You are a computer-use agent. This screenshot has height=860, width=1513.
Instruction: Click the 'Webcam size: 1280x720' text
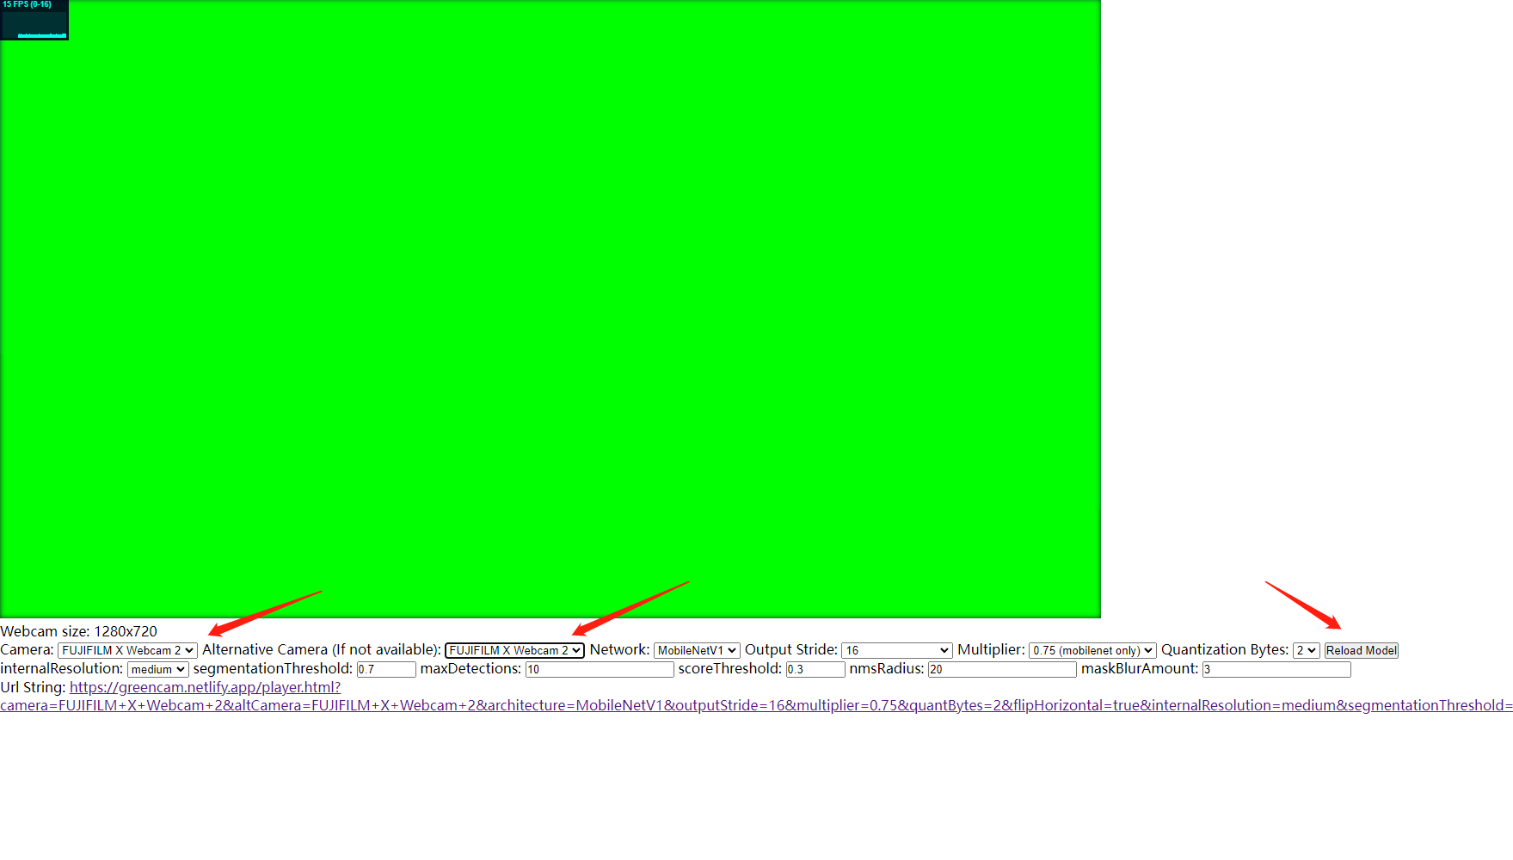[x=78, y=631]
